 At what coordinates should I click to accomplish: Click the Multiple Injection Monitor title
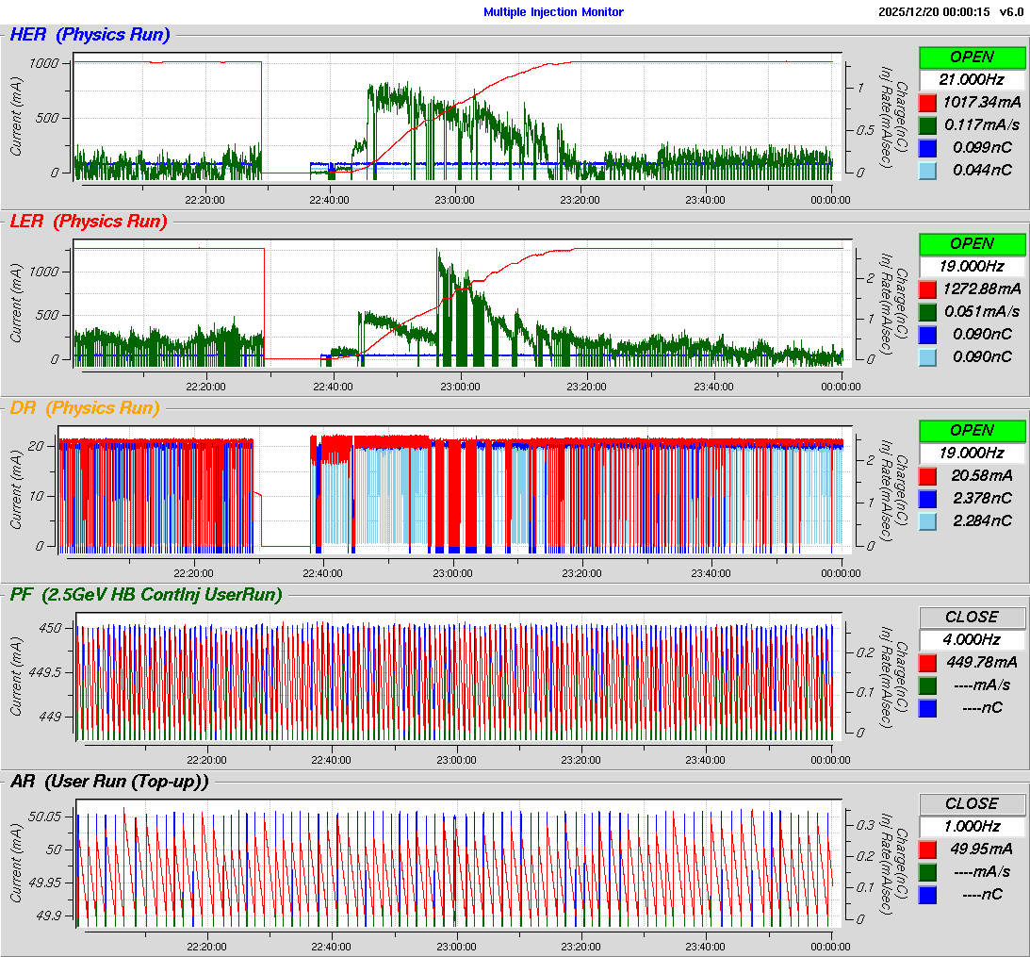point(553,12)
